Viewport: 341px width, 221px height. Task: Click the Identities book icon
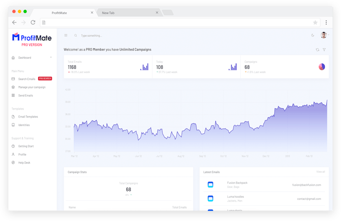13,125
